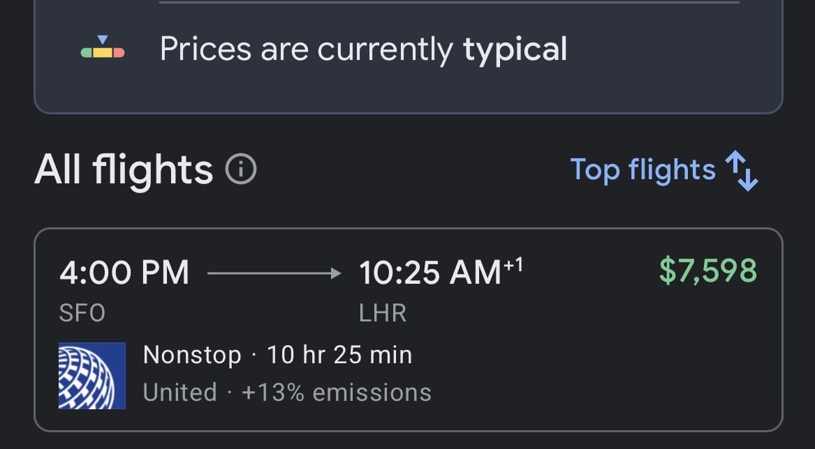Image resolution: width=815 pixels, height=449 pixels.
Task: Tap the colored price level gauge icon
Action: [103, 47]
